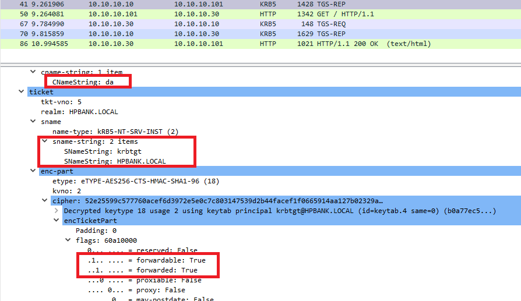Select the forwarded: True flag line
Viewport: 521px width, 301px height.
[143, 270]
